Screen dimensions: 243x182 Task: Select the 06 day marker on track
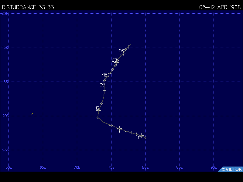123,53
